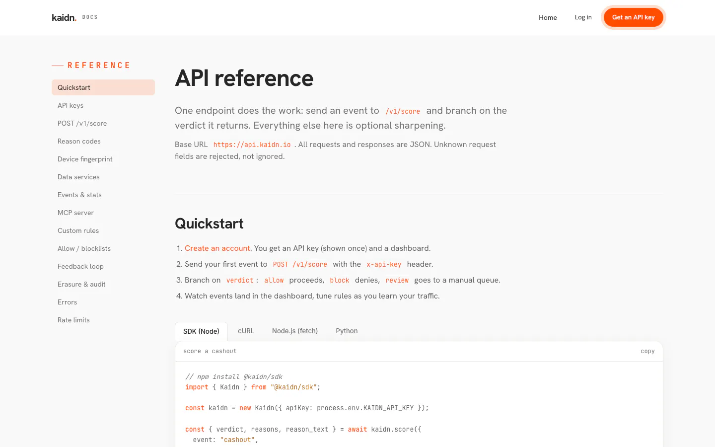
Task: Click the Quickstart section heading
Action: pos(209,223)
